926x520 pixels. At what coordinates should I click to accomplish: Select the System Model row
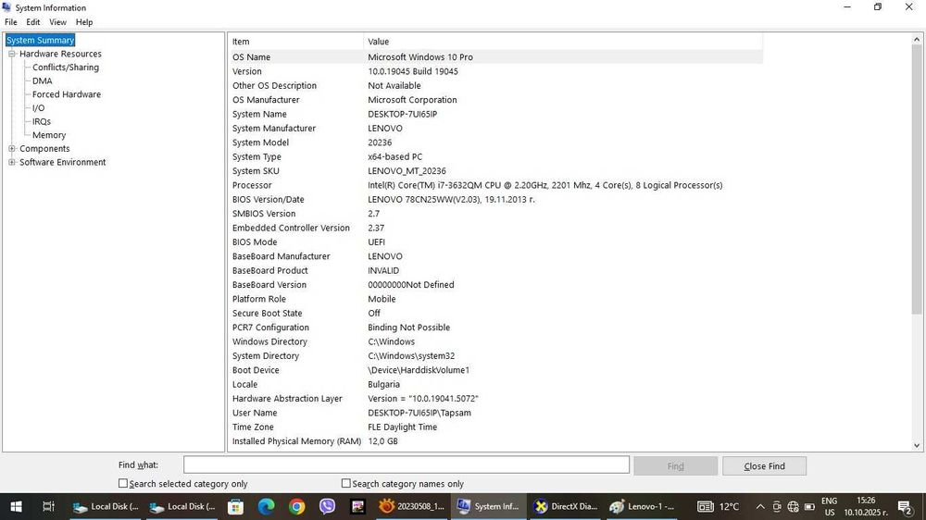tap(495, 142)
